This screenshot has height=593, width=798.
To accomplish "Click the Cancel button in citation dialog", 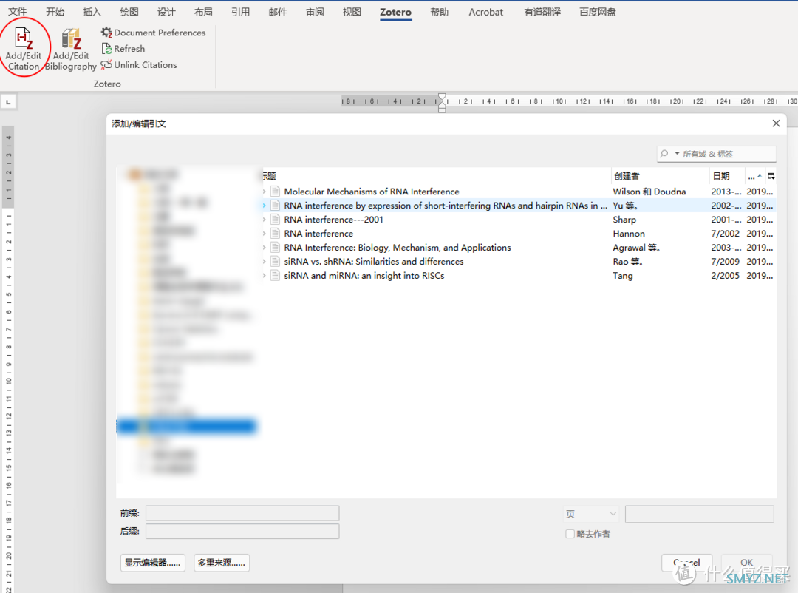I will tap(686, 563).
